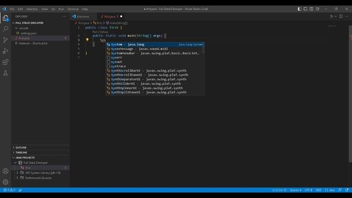Click CRLF end-of-line selector
This screenshot has width=352, height=198.
318,190
